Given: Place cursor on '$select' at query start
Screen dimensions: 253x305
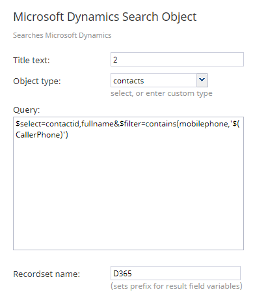Looking at the screenshot, I should pyautogui.click(x=29, y=124).
